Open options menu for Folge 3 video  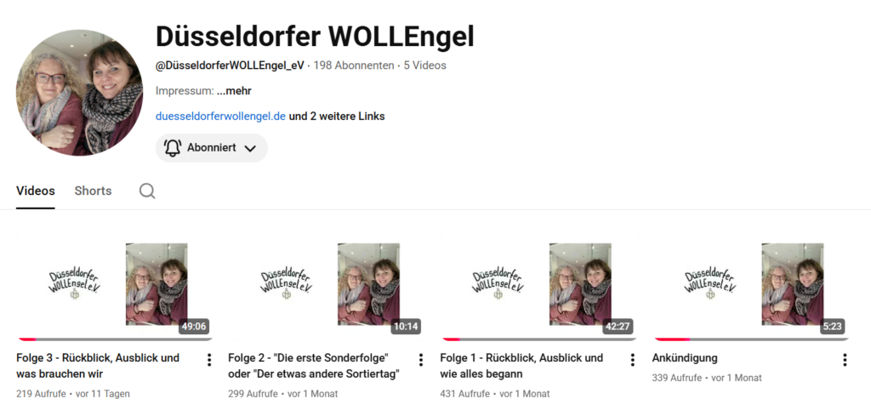(x=209, y=360)
